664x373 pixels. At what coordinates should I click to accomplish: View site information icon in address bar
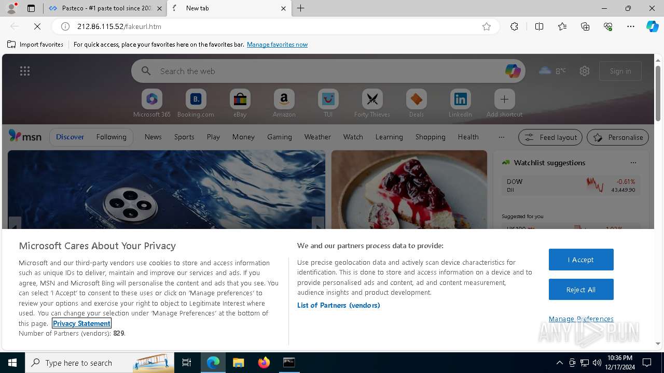pos(65,26)
